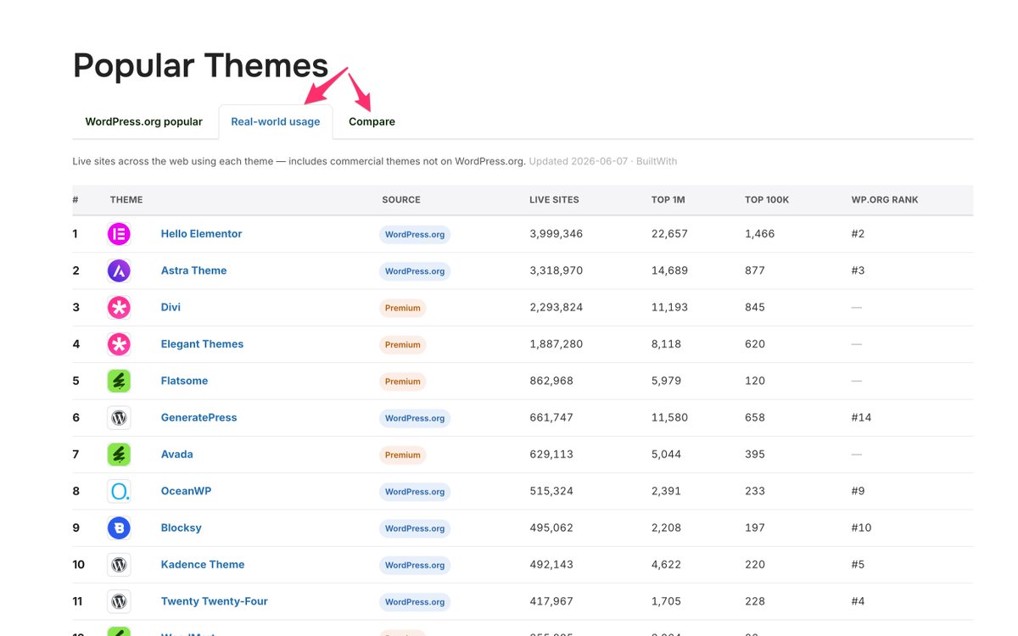Click the Blocksy blue icon
The width and height of the screenshot is (1018, 636).
coord(119,528)
